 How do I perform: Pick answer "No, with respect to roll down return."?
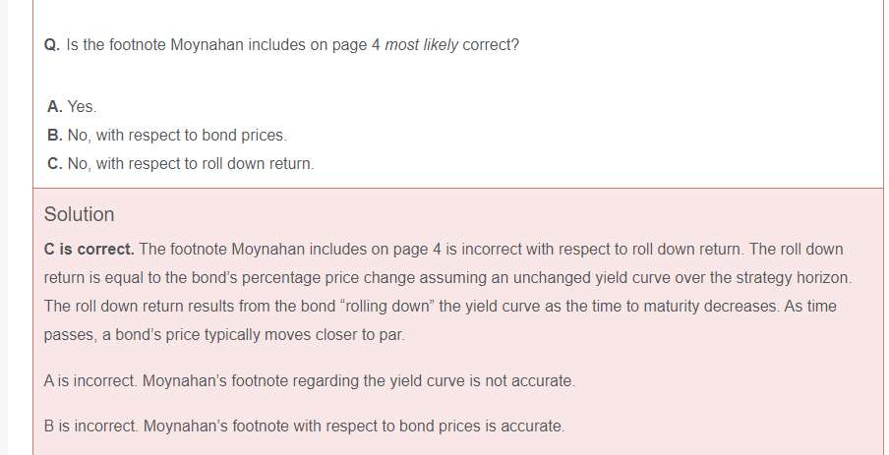point(190,164)
